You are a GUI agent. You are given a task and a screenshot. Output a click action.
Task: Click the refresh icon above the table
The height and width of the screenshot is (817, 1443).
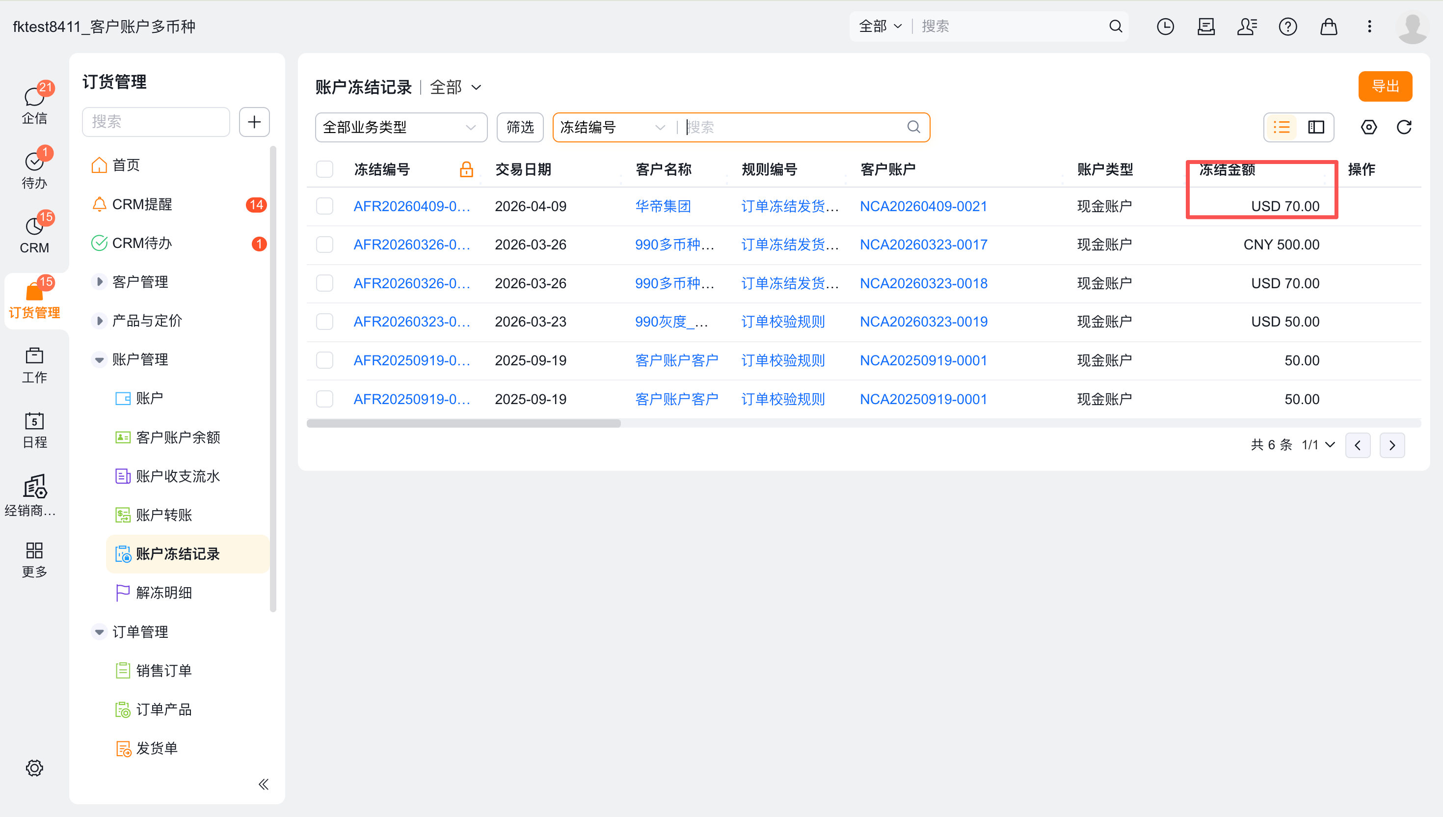click(1404, 127)
